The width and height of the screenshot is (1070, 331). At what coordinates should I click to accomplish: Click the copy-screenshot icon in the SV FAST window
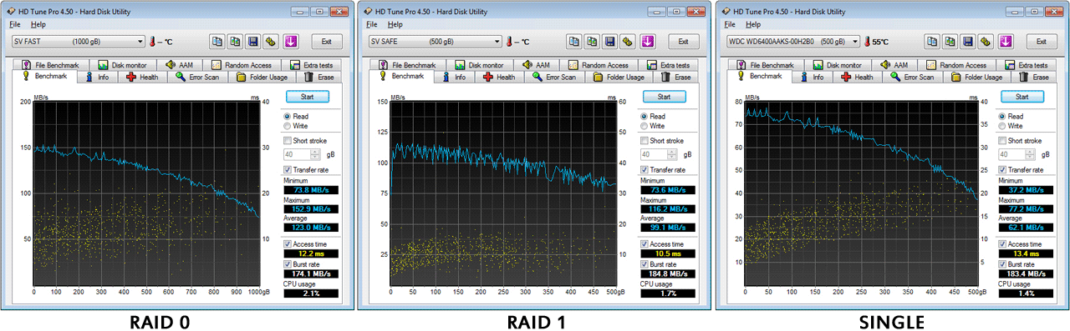pos(235,41)
